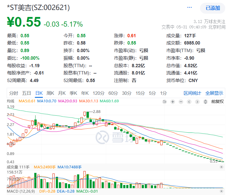Open 区间统计 range statistics

pyautogui.click(x=192, y=93)
